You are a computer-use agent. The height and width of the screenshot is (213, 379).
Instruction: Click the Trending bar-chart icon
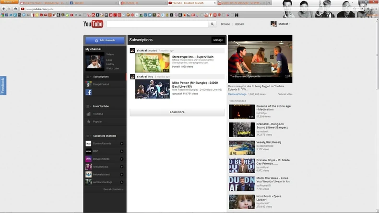pos(88,114)
